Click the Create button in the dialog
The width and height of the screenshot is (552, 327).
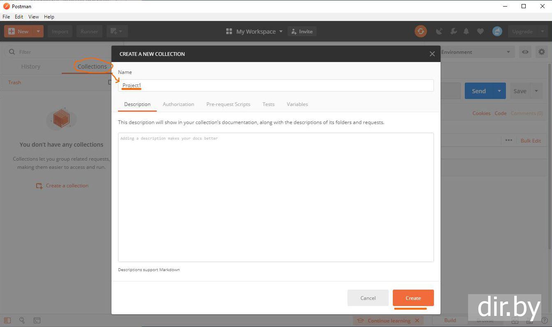(413, 298)
